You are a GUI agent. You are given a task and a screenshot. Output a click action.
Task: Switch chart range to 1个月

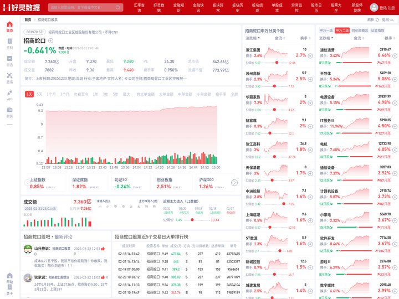pos(51,94)
